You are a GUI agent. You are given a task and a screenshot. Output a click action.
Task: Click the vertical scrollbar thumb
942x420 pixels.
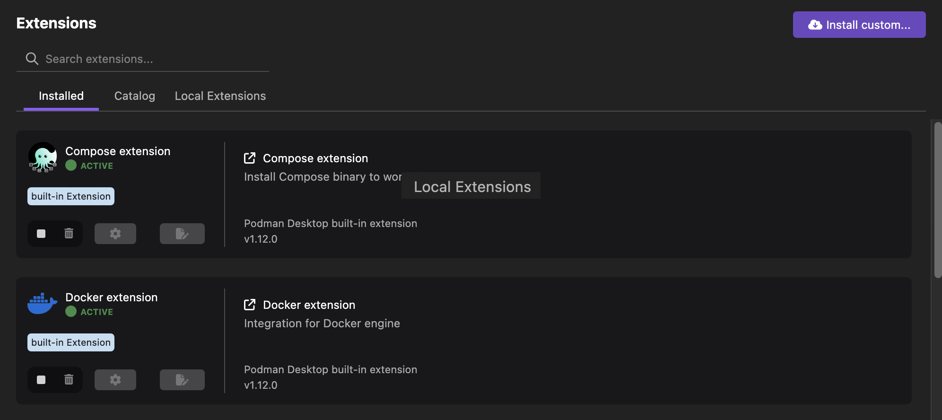[x=938, y=200]
